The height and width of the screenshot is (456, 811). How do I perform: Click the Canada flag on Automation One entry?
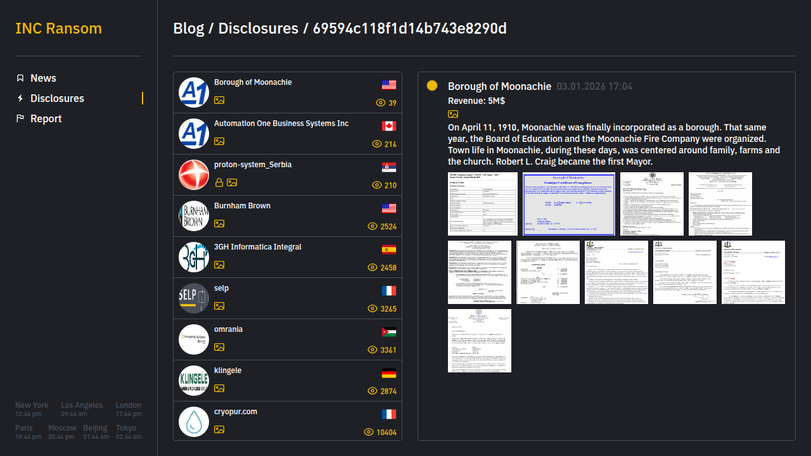[389, 126]
